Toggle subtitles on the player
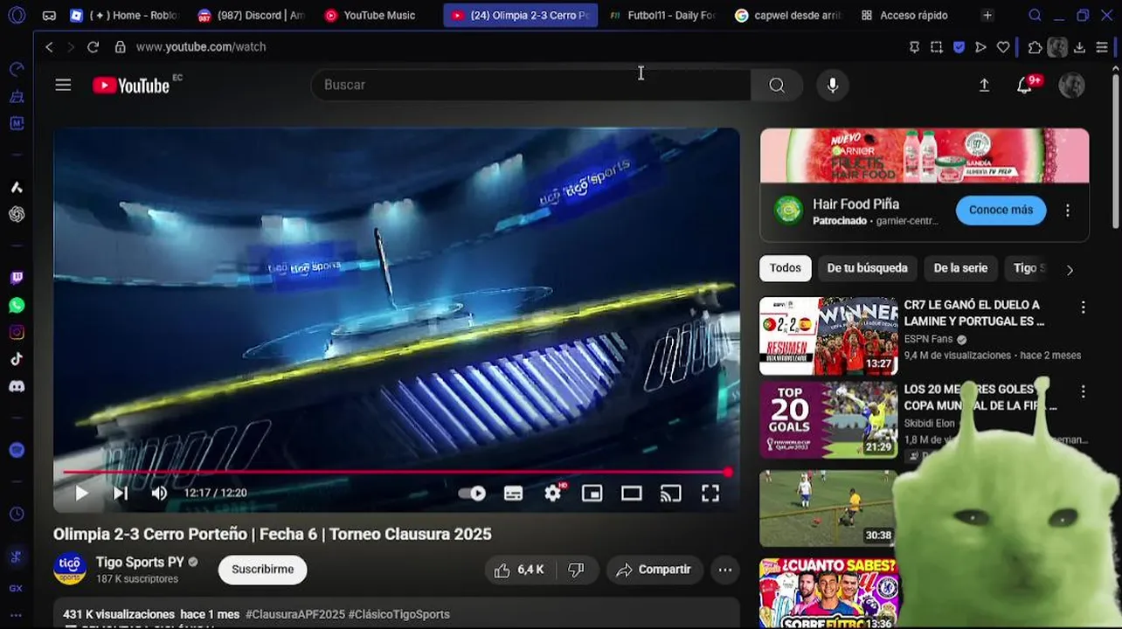The width and height of the screenshot is (1122, 629). pyautogui.click(x=513, y=494)
